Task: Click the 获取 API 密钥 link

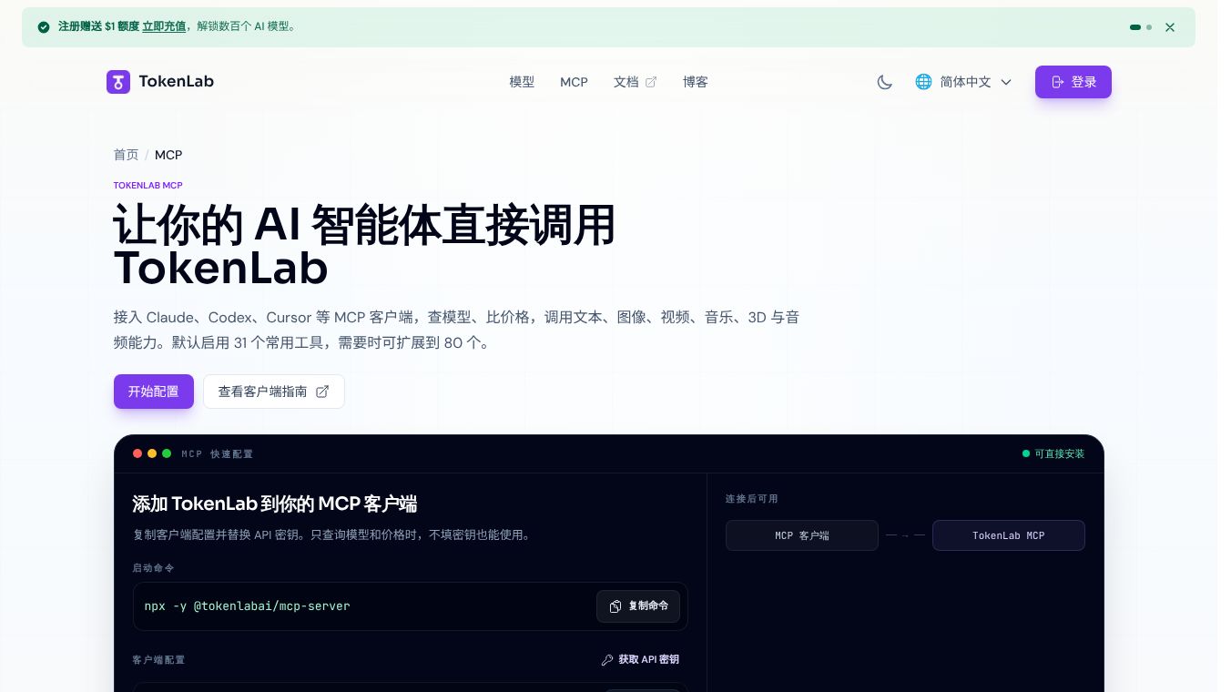Action: click(640, 659)
